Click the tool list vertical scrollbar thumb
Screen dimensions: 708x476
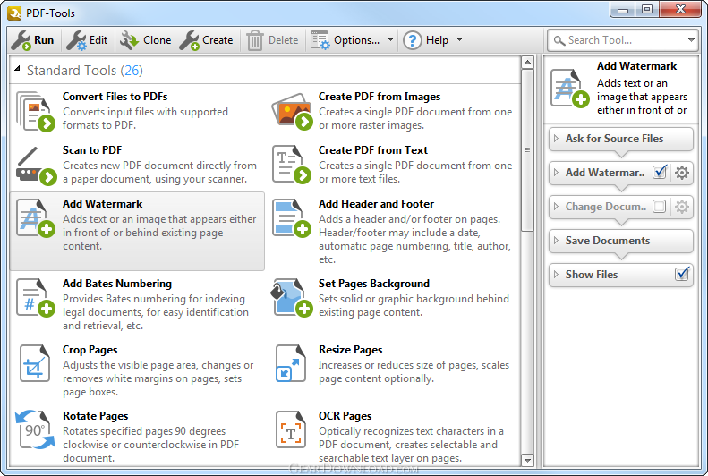pos(527,150)
